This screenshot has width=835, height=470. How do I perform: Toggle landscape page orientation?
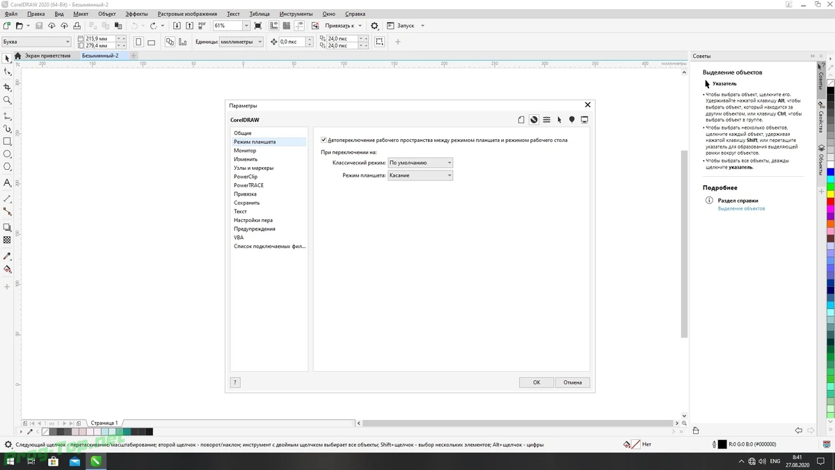coord(151,42)
